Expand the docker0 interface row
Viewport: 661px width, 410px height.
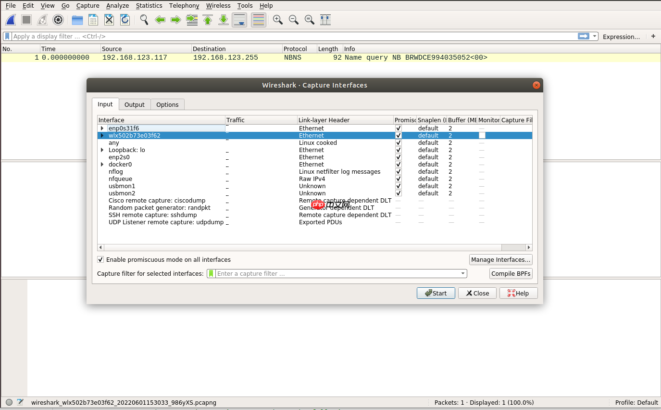pos(102,165)
